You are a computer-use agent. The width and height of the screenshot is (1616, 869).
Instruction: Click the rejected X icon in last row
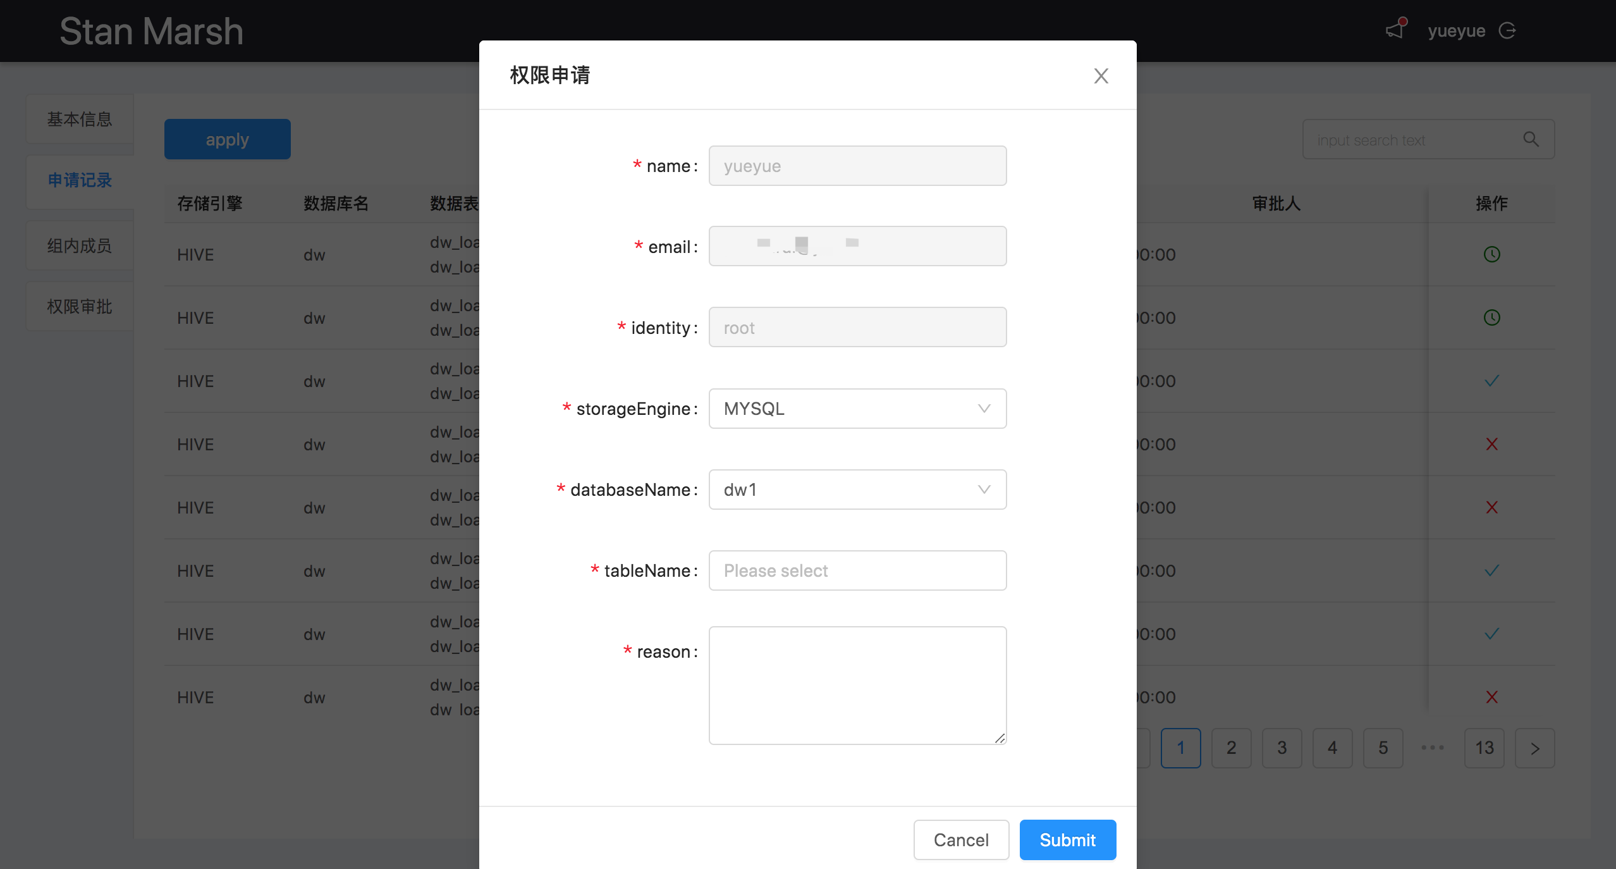(1491, 697)
